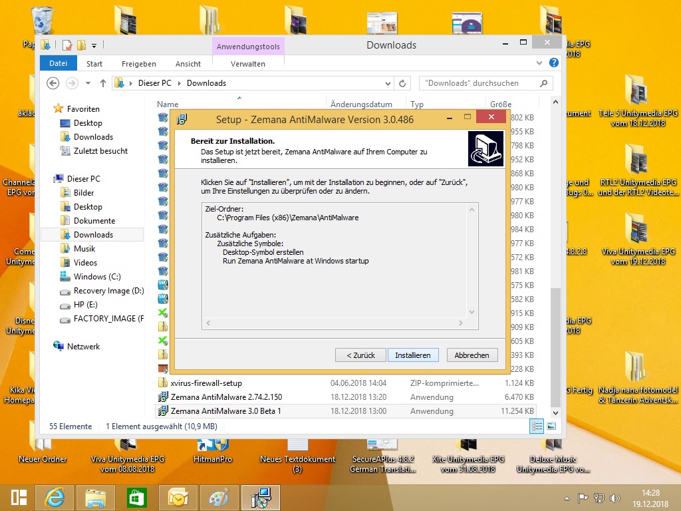
Task: Select HP (E:) drive
Action: coord(85,305)
